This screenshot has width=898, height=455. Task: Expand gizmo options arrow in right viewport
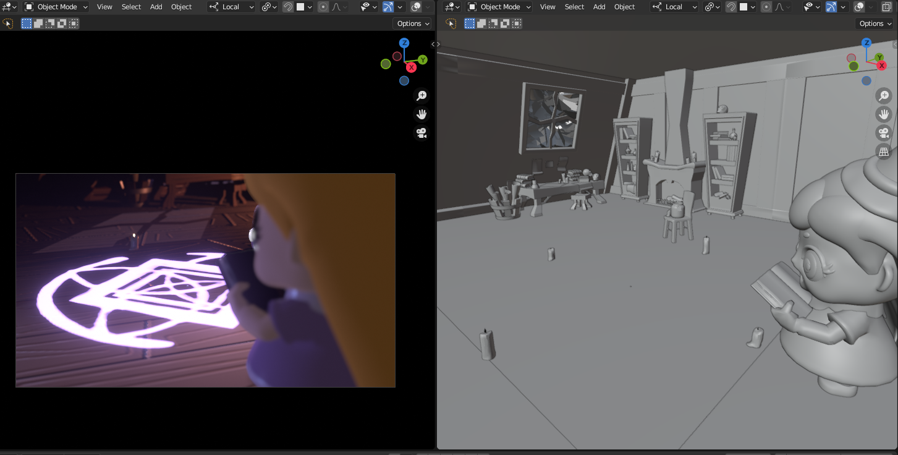click(x=843, y=7)
